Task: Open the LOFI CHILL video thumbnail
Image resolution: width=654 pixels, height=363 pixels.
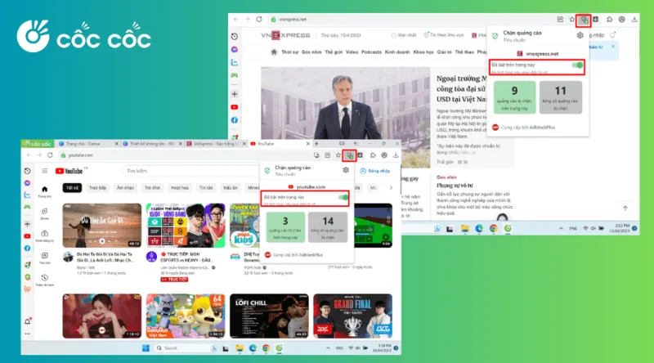Action: tap(269, 316)
